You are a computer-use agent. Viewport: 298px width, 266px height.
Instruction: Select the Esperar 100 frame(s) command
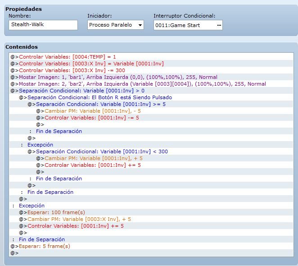(x=151, y=212)
